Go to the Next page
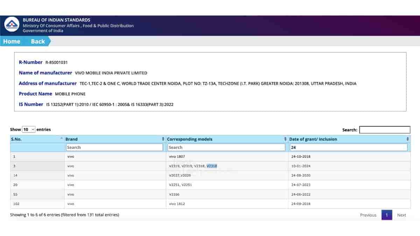This screenshot has height=236, width=420. pos(401,215)
